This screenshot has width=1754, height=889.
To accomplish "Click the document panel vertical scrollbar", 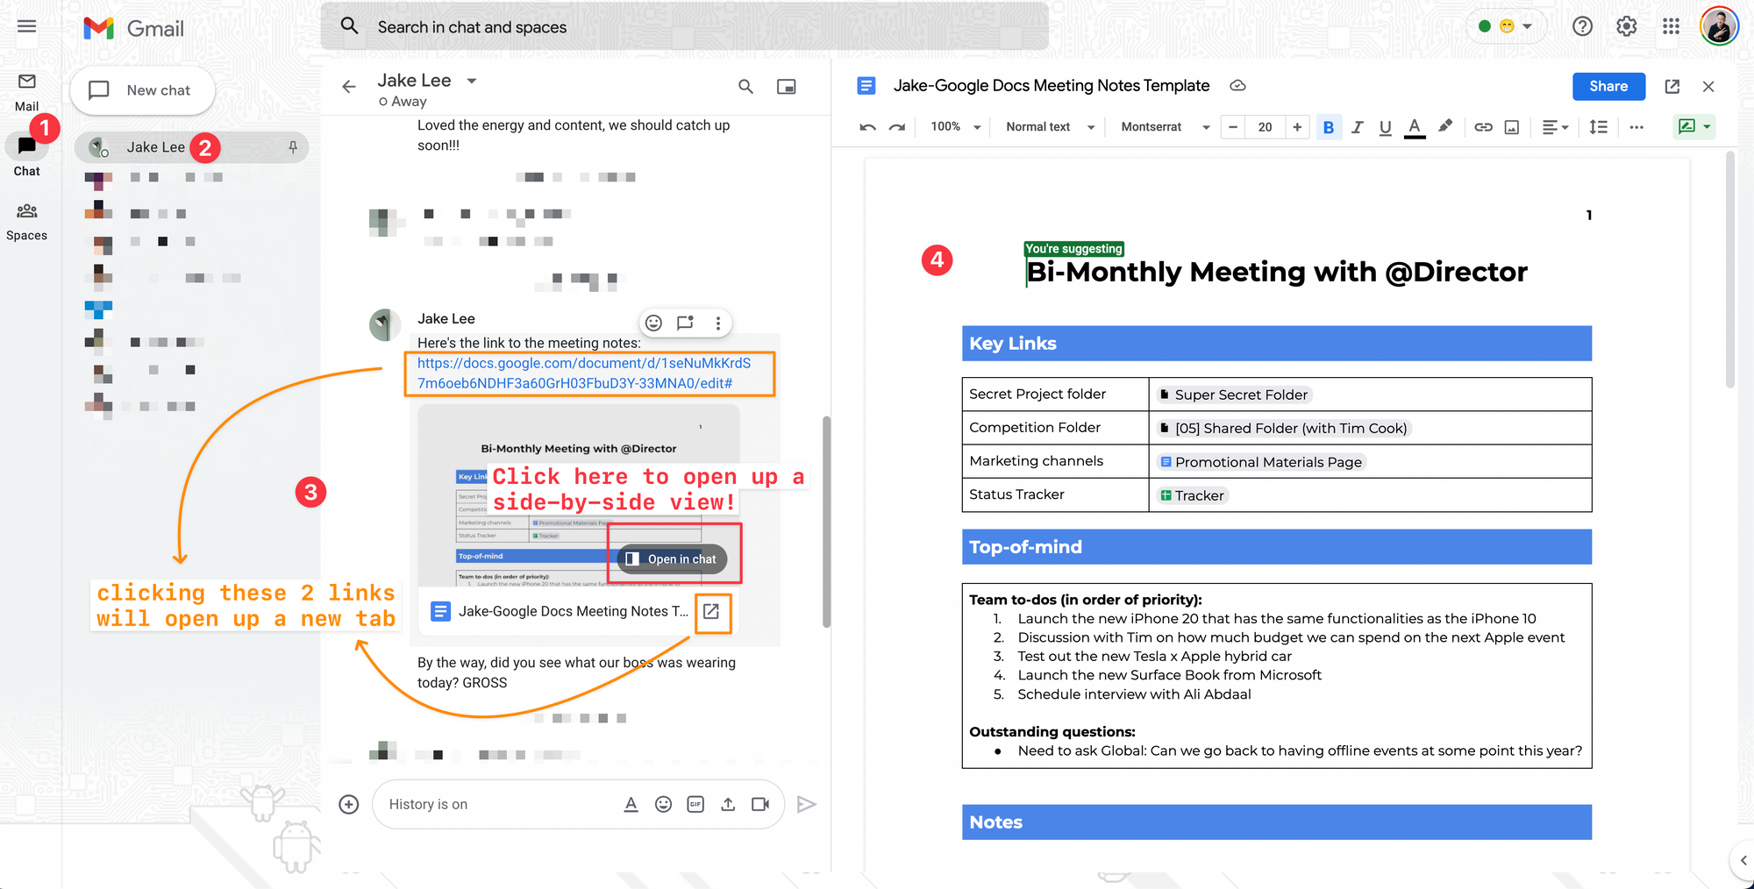I will 1730,270.
